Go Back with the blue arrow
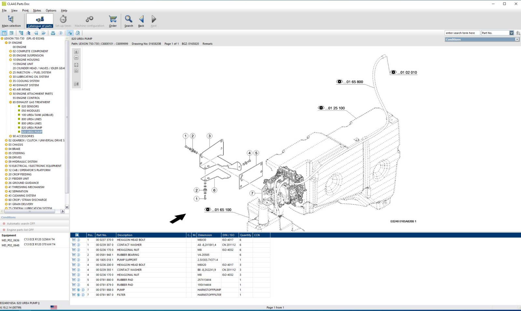This screenshot has width=521, height=311. pos(141,21)
